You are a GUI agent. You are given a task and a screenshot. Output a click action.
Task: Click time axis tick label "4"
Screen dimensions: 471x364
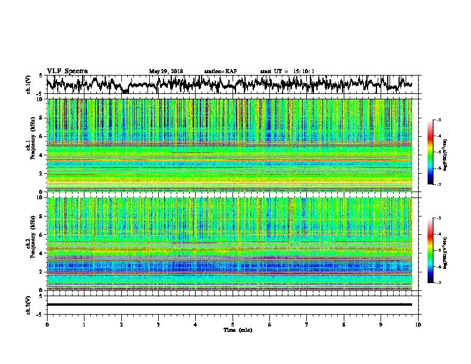coord(196,325)
